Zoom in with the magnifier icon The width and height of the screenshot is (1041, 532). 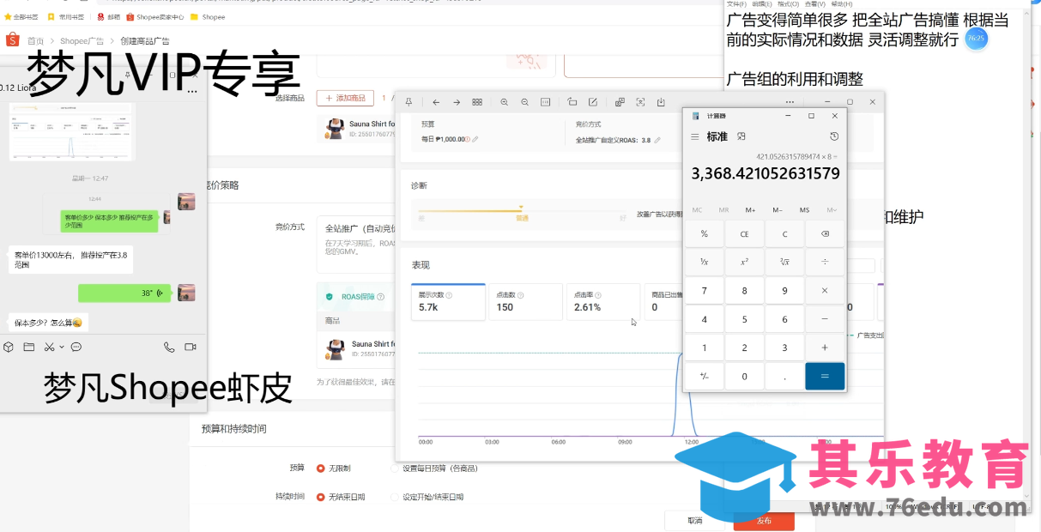pos(505,101)
